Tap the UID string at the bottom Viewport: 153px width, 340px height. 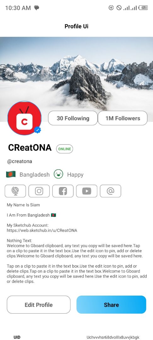click(x=113, y=337)
